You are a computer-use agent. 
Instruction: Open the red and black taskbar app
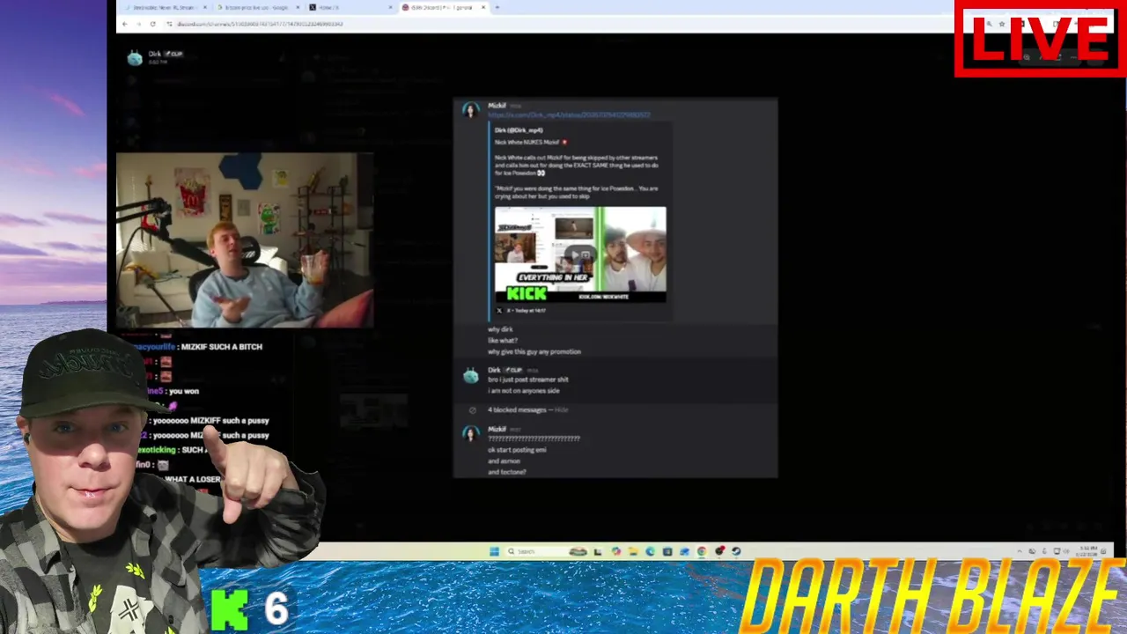pos(719,551)
